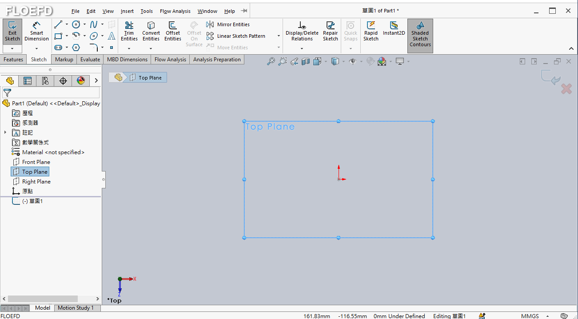Screen dimensions: 578x319
Task: Open ConfigurationManager tab
Action: click(x=45, y=80)
